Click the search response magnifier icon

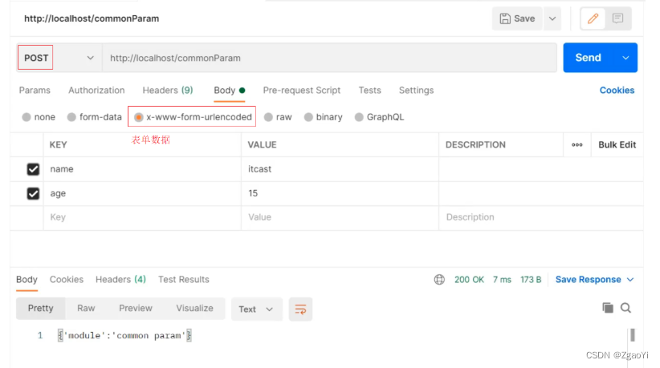click(626, 308)
